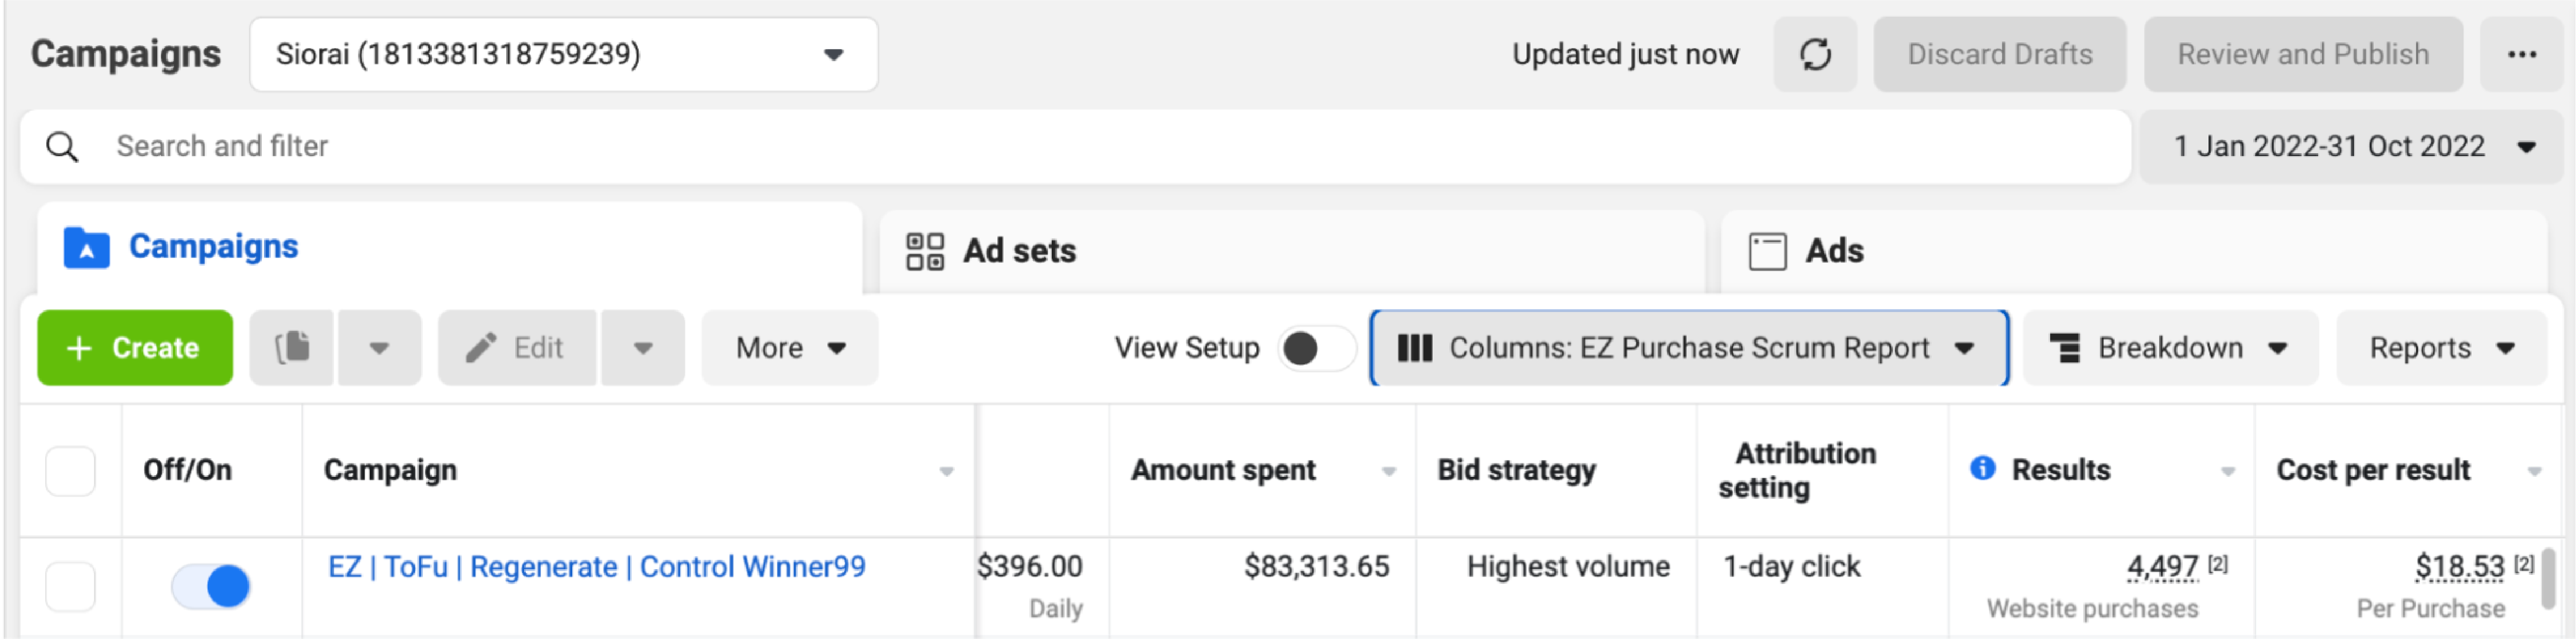
Task: Click the Results info icon
Action: [x=1982, y=469]
